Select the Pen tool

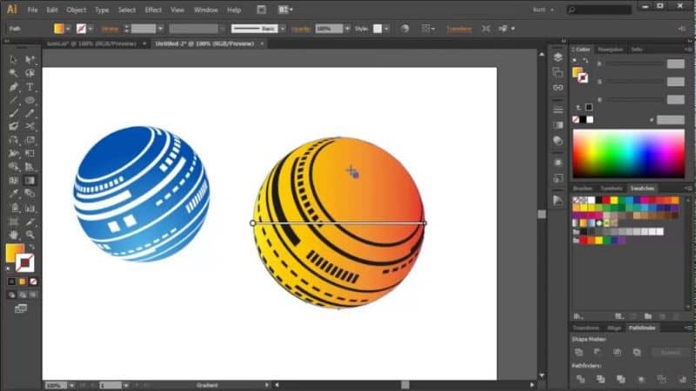click(x=14, y=87)
